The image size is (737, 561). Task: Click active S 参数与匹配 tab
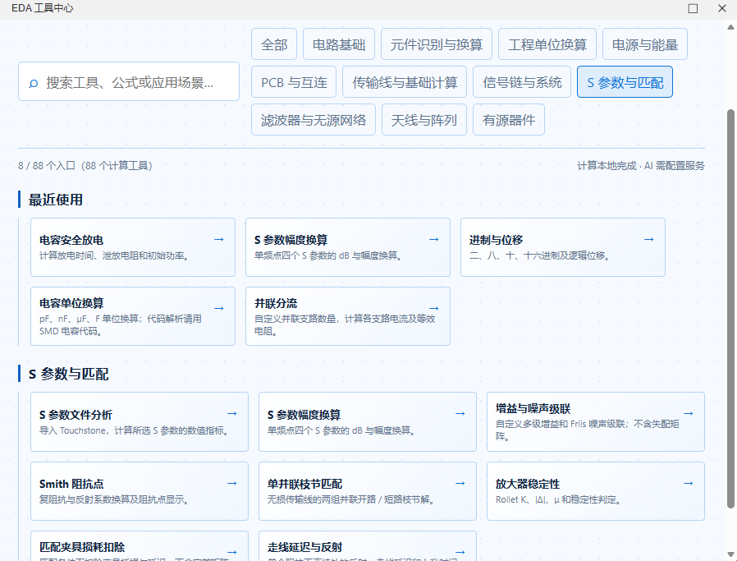point(625,82)
